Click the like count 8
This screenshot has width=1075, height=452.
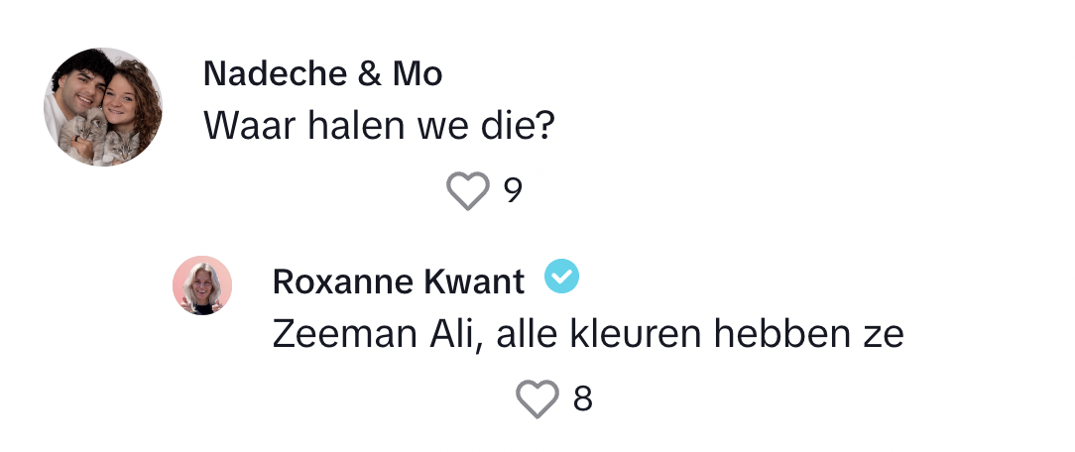[x=583, y=399]
